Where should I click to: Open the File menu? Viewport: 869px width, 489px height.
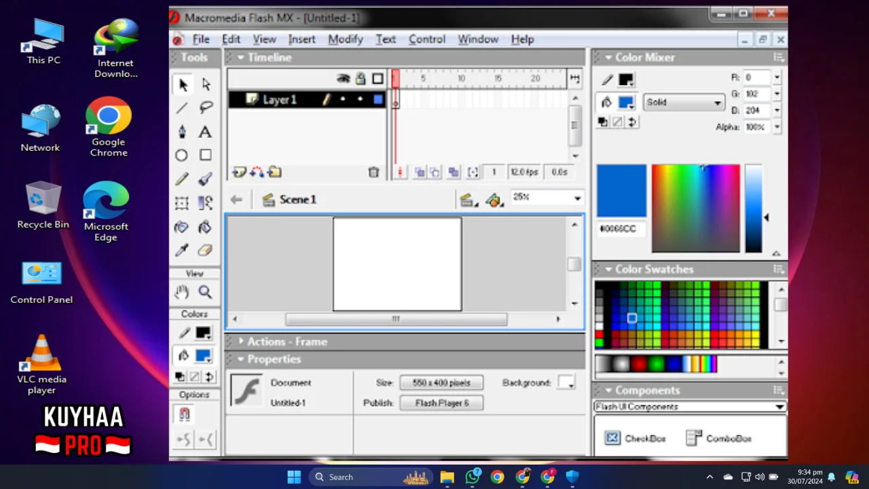(201, 39)
